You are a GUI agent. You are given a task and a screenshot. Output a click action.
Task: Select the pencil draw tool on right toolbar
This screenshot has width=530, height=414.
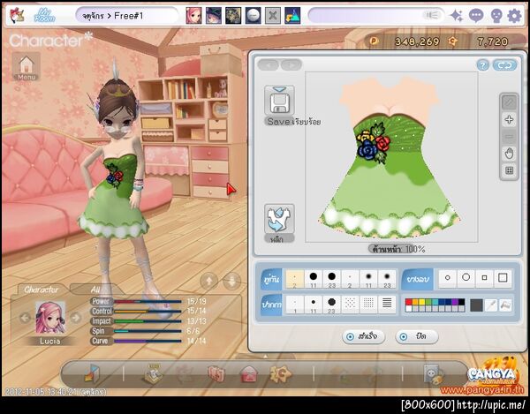coord(509,102)
